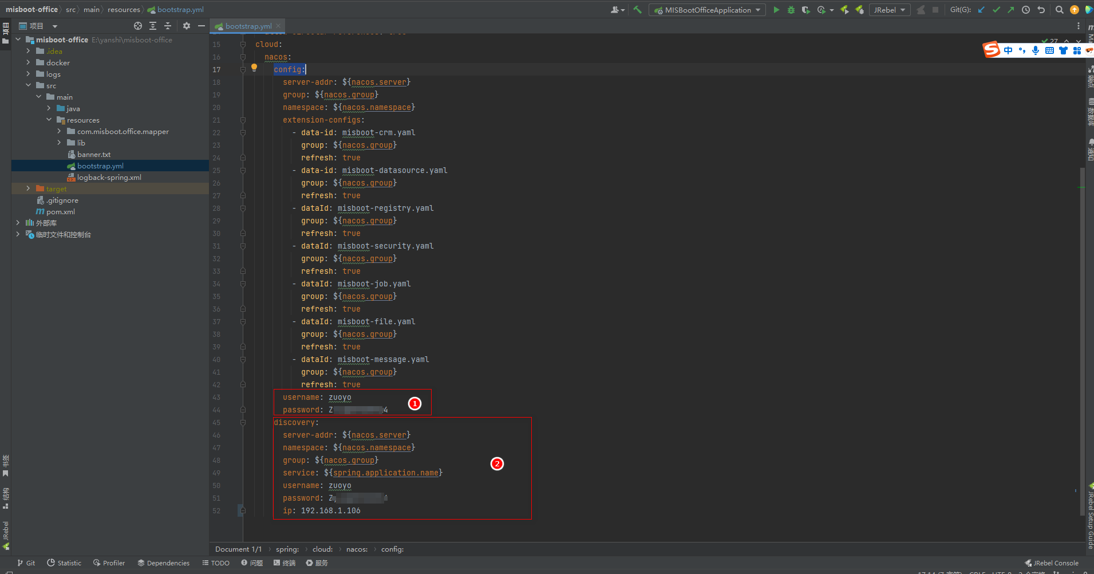Commit changes with the green checkmark
The image size is (1094, 574).
click(996, 10)
